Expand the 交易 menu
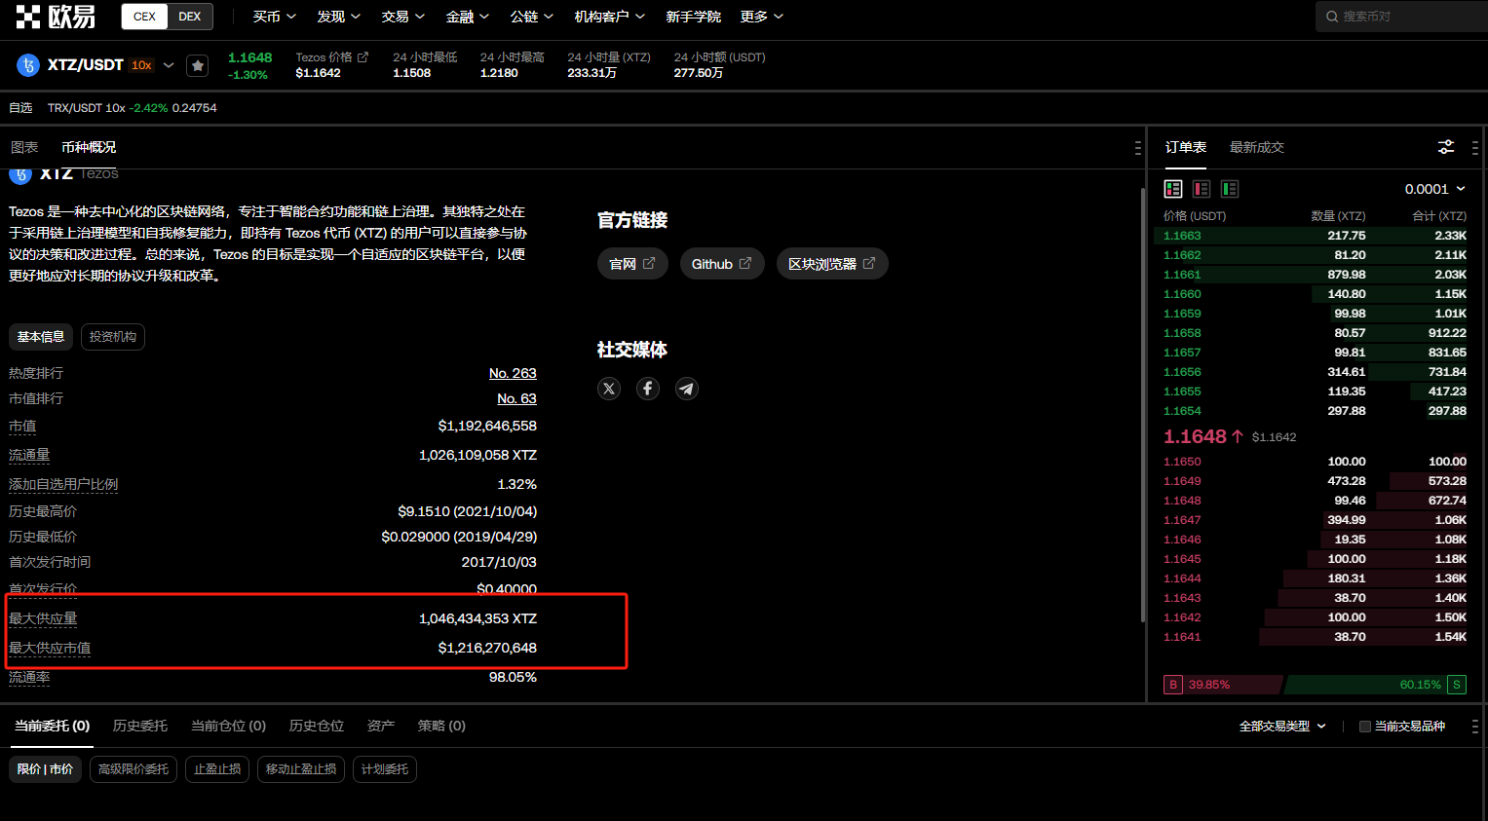 point(403,17)
